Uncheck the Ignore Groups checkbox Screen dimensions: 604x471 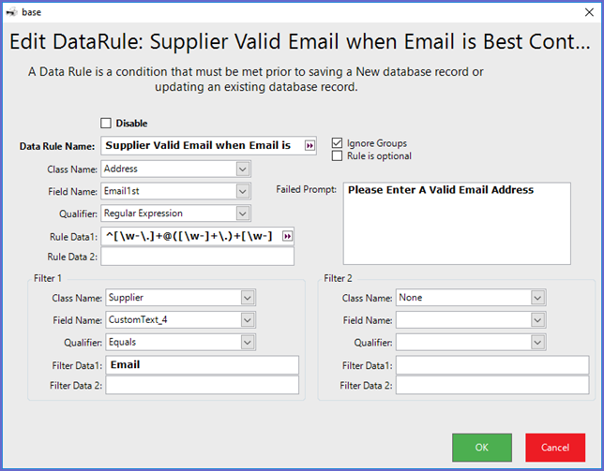pos(338,143)
